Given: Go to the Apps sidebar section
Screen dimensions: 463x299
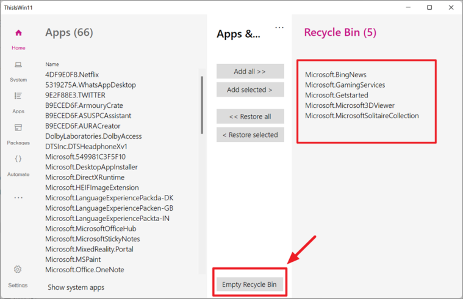Looking at the screenshot, I should [x=18, y=103].
